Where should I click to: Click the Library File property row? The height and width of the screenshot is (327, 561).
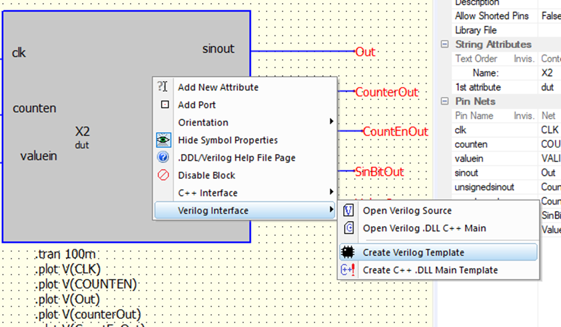(506, 30)
